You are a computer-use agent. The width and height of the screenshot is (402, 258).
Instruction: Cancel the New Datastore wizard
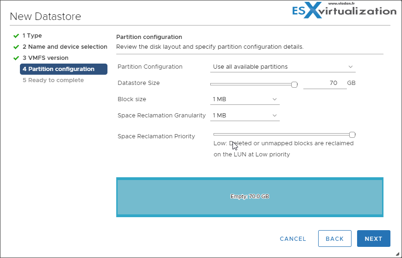click(293, 239)
